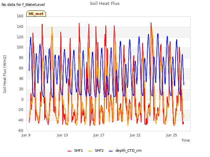This screenshot has height=157, width=210.
Task: Click the Jun 13 x-axis tick label
Action: click(62, 135)
